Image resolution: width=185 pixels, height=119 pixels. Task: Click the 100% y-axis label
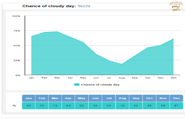click(16, 16)
